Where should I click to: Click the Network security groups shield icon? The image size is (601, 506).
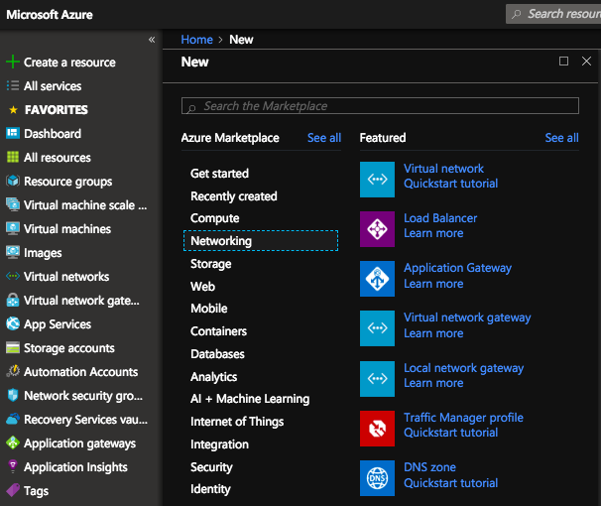pos(13,395)
